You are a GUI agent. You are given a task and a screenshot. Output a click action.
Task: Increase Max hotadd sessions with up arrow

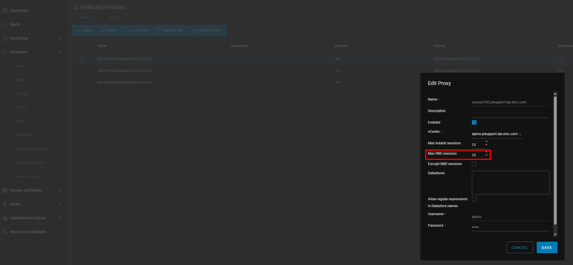(x=486, y=141)
